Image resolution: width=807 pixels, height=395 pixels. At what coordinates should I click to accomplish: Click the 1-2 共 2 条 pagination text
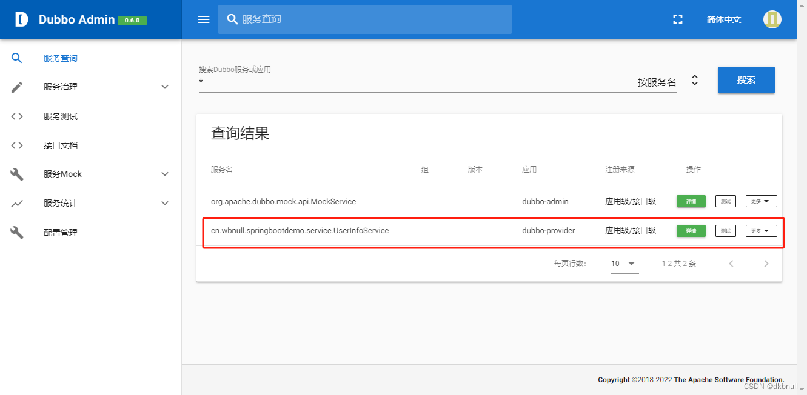click(679, 264)
